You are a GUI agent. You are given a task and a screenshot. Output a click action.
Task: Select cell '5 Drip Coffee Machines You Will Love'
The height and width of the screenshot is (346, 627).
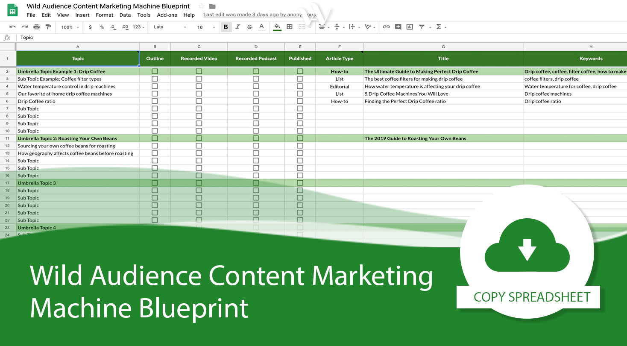point(443,94)
